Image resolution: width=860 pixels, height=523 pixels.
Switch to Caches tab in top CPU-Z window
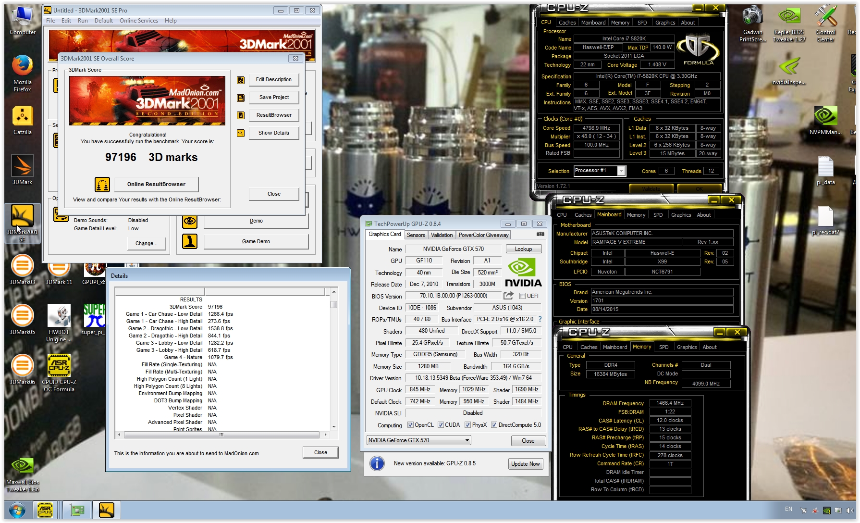[567, 23]
